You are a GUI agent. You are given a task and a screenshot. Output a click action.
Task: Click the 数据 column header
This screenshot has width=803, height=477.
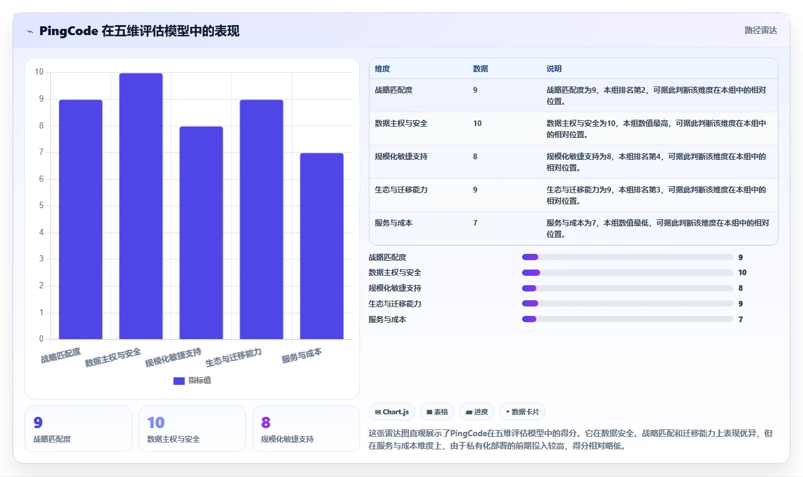pos(481,69)
